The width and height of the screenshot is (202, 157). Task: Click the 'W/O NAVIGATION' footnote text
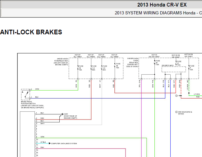tap(185, 113)
